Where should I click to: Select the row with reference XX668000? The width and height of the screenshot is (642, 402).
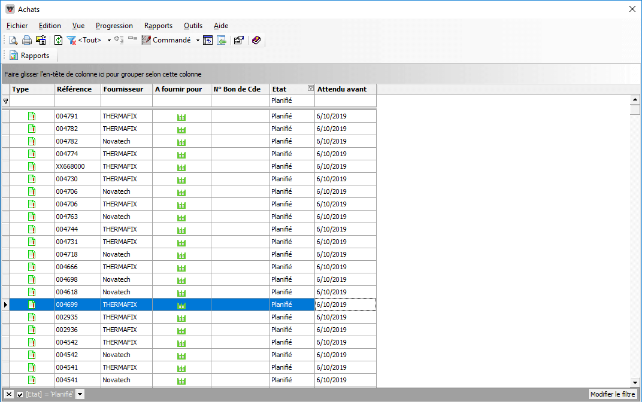(70, 166)
